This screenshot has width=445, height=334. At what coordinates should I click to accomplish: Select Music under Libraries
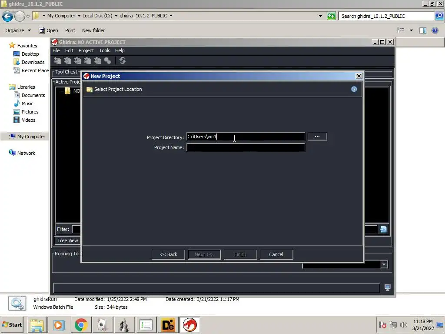pyautogui.click(x=23, y=104)
